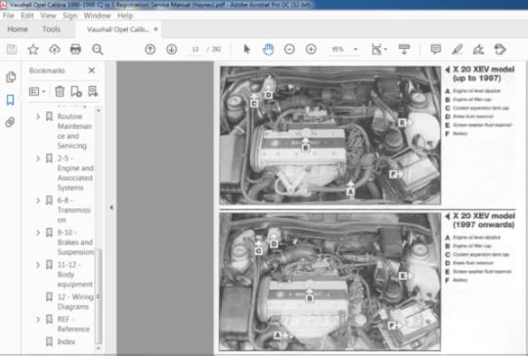
Task: Open the attachments paperclip icon
Action: pyautogui.click(x=11, y=122)
